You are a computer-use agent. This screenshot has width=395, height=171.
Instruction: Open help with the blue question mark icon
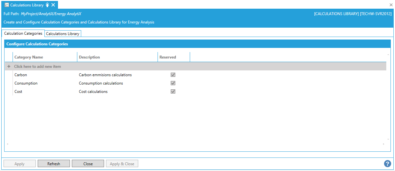(387, 164)
